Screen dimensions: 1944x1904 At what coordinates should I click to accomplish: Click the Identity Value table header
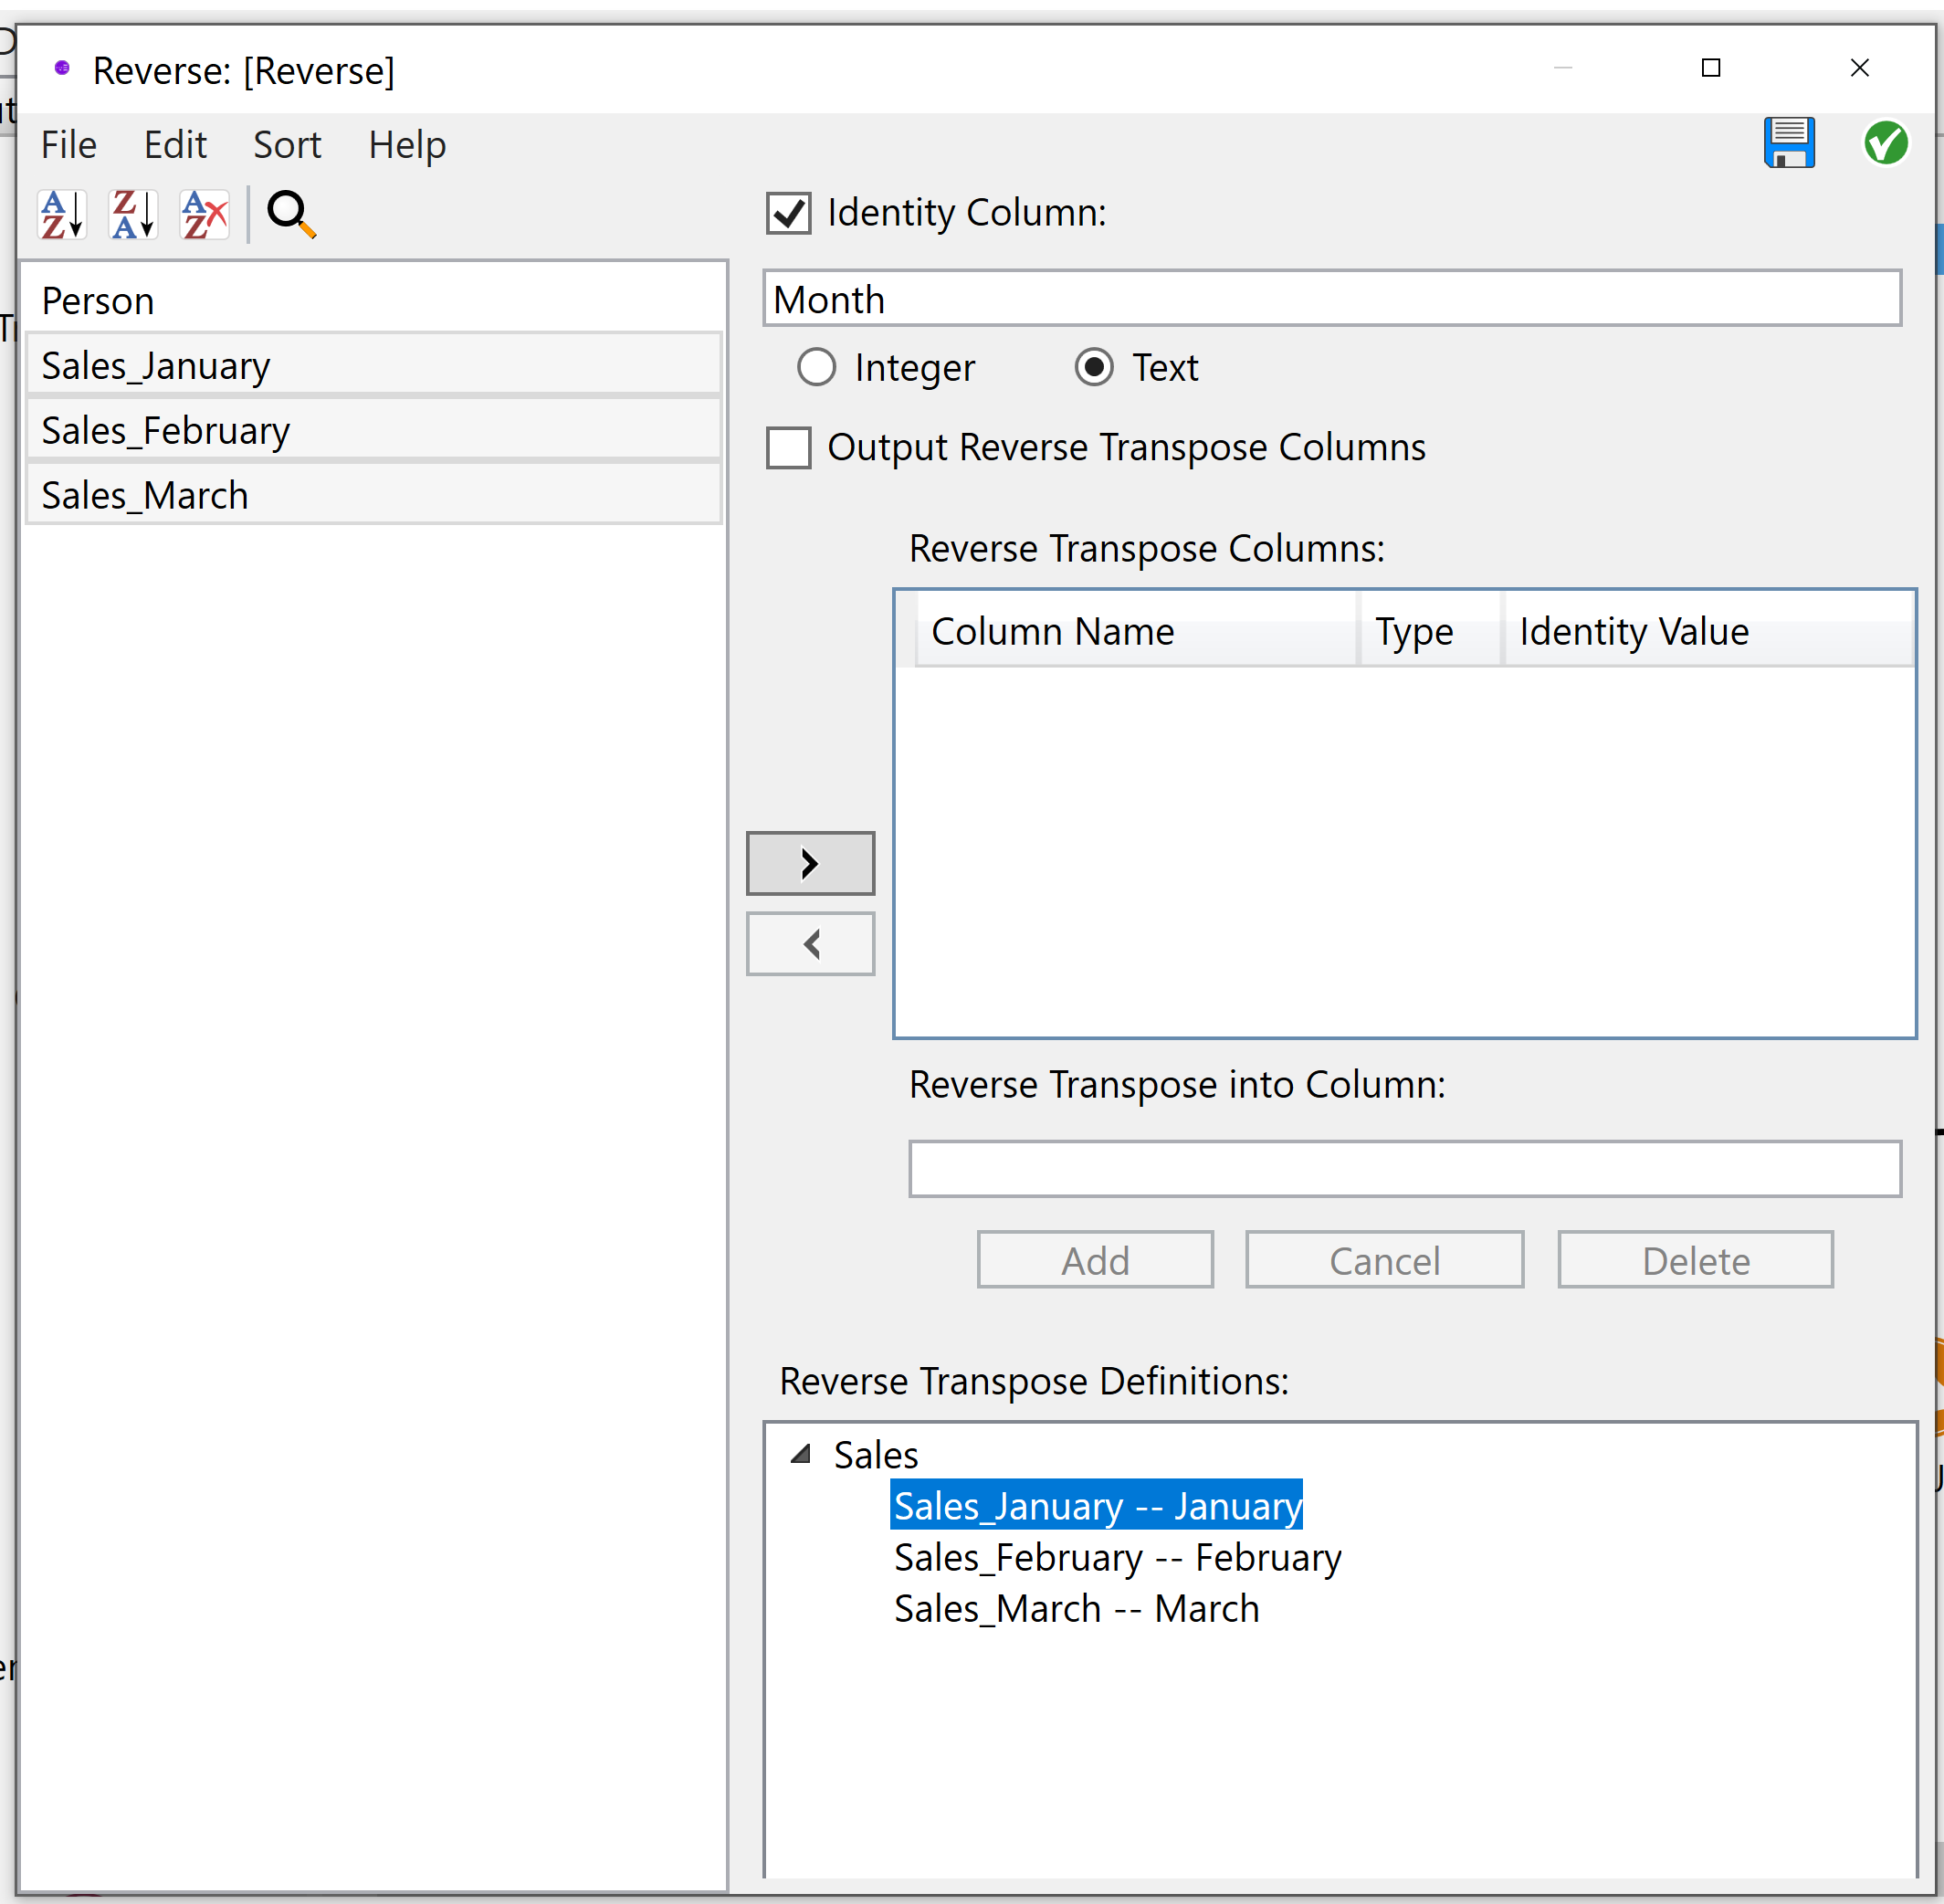pyautogui.click(x=1709, y=631)
